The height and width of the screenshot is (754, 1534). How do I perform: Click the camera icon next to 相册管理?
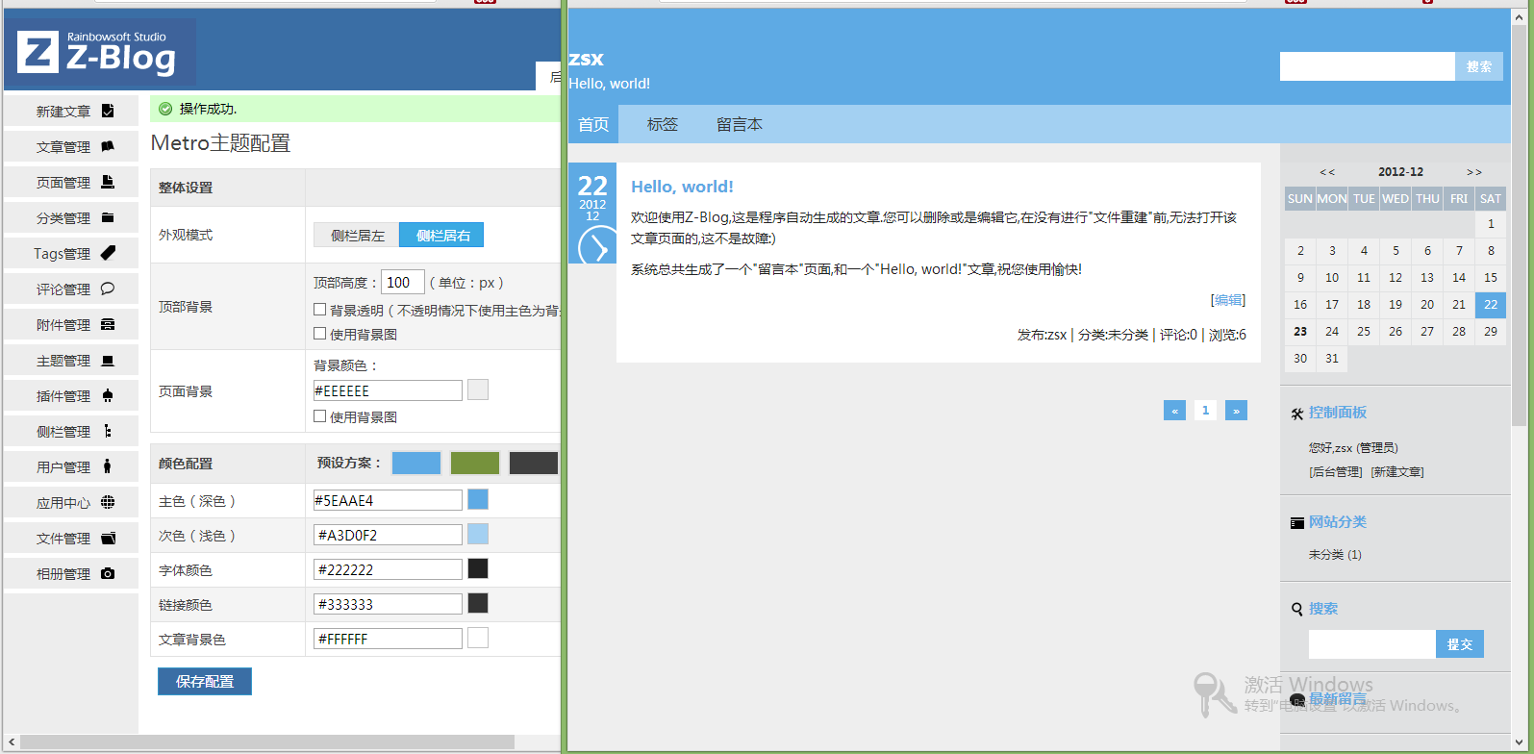(108, 573)
